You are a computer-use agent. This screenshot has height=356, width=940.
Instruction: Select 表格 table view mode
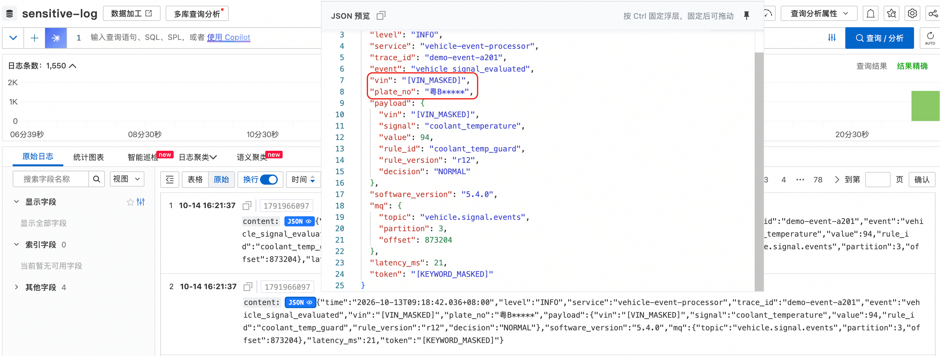tap(195, 180)
